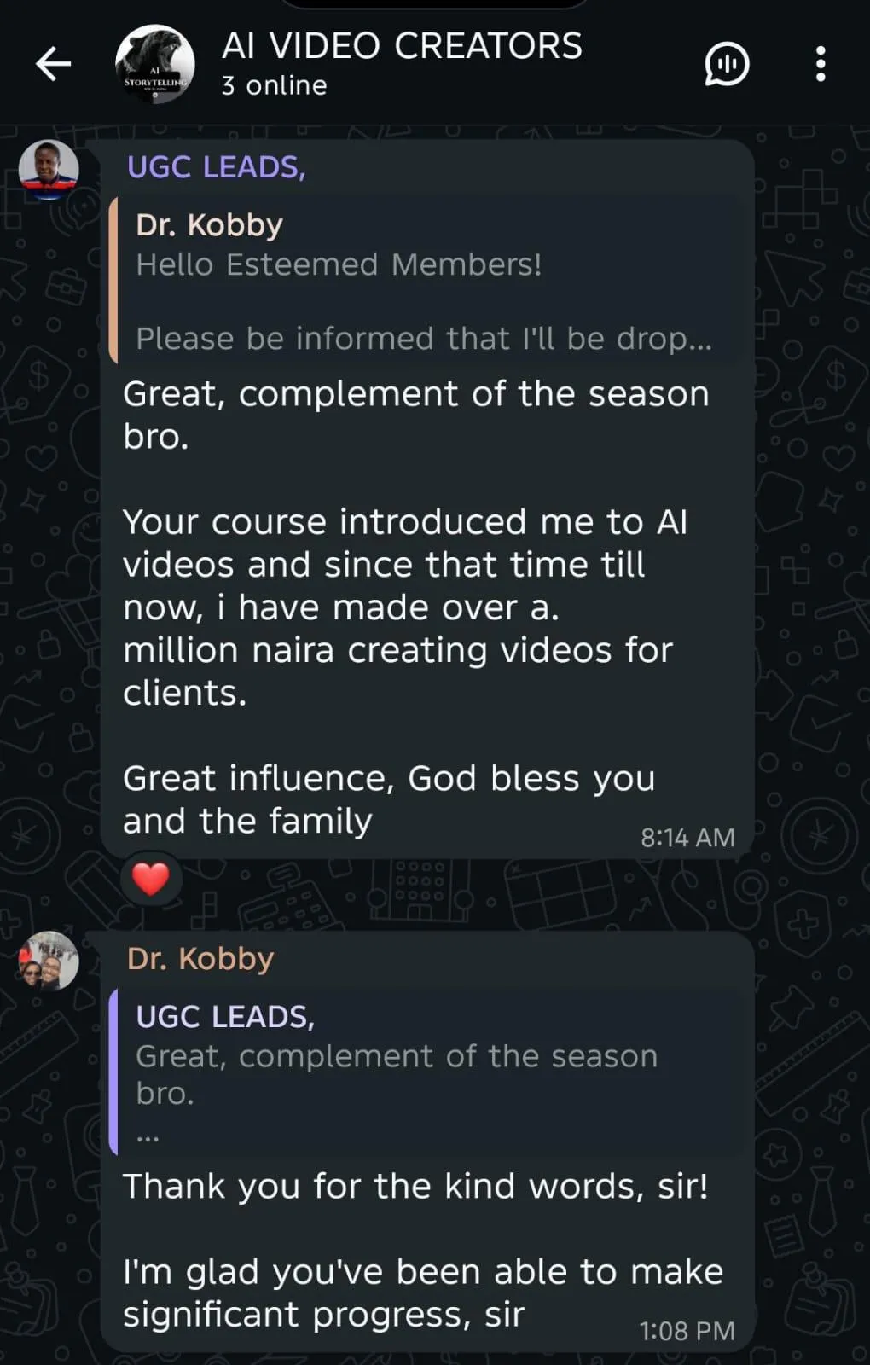Screen dimensions: 870x1365
Task: Tap the UGC LEADS sender profile picture
Action: point(49,170)
